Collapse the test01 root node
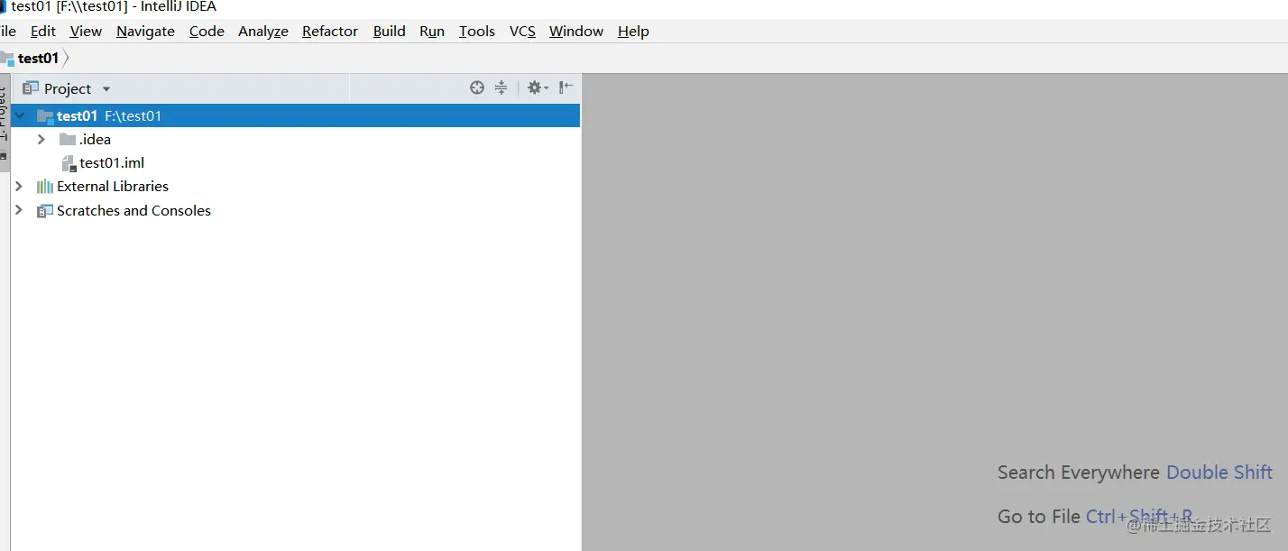Screen dimensions: 1288x551 point(19,115)
